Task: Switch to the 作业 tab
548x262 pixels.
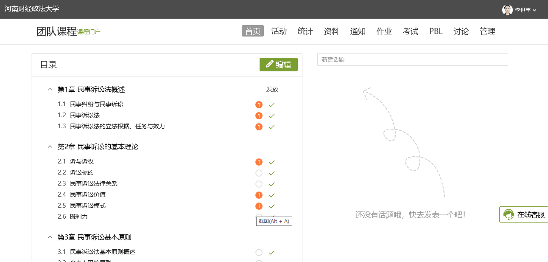Action: [x=384, y=31]
